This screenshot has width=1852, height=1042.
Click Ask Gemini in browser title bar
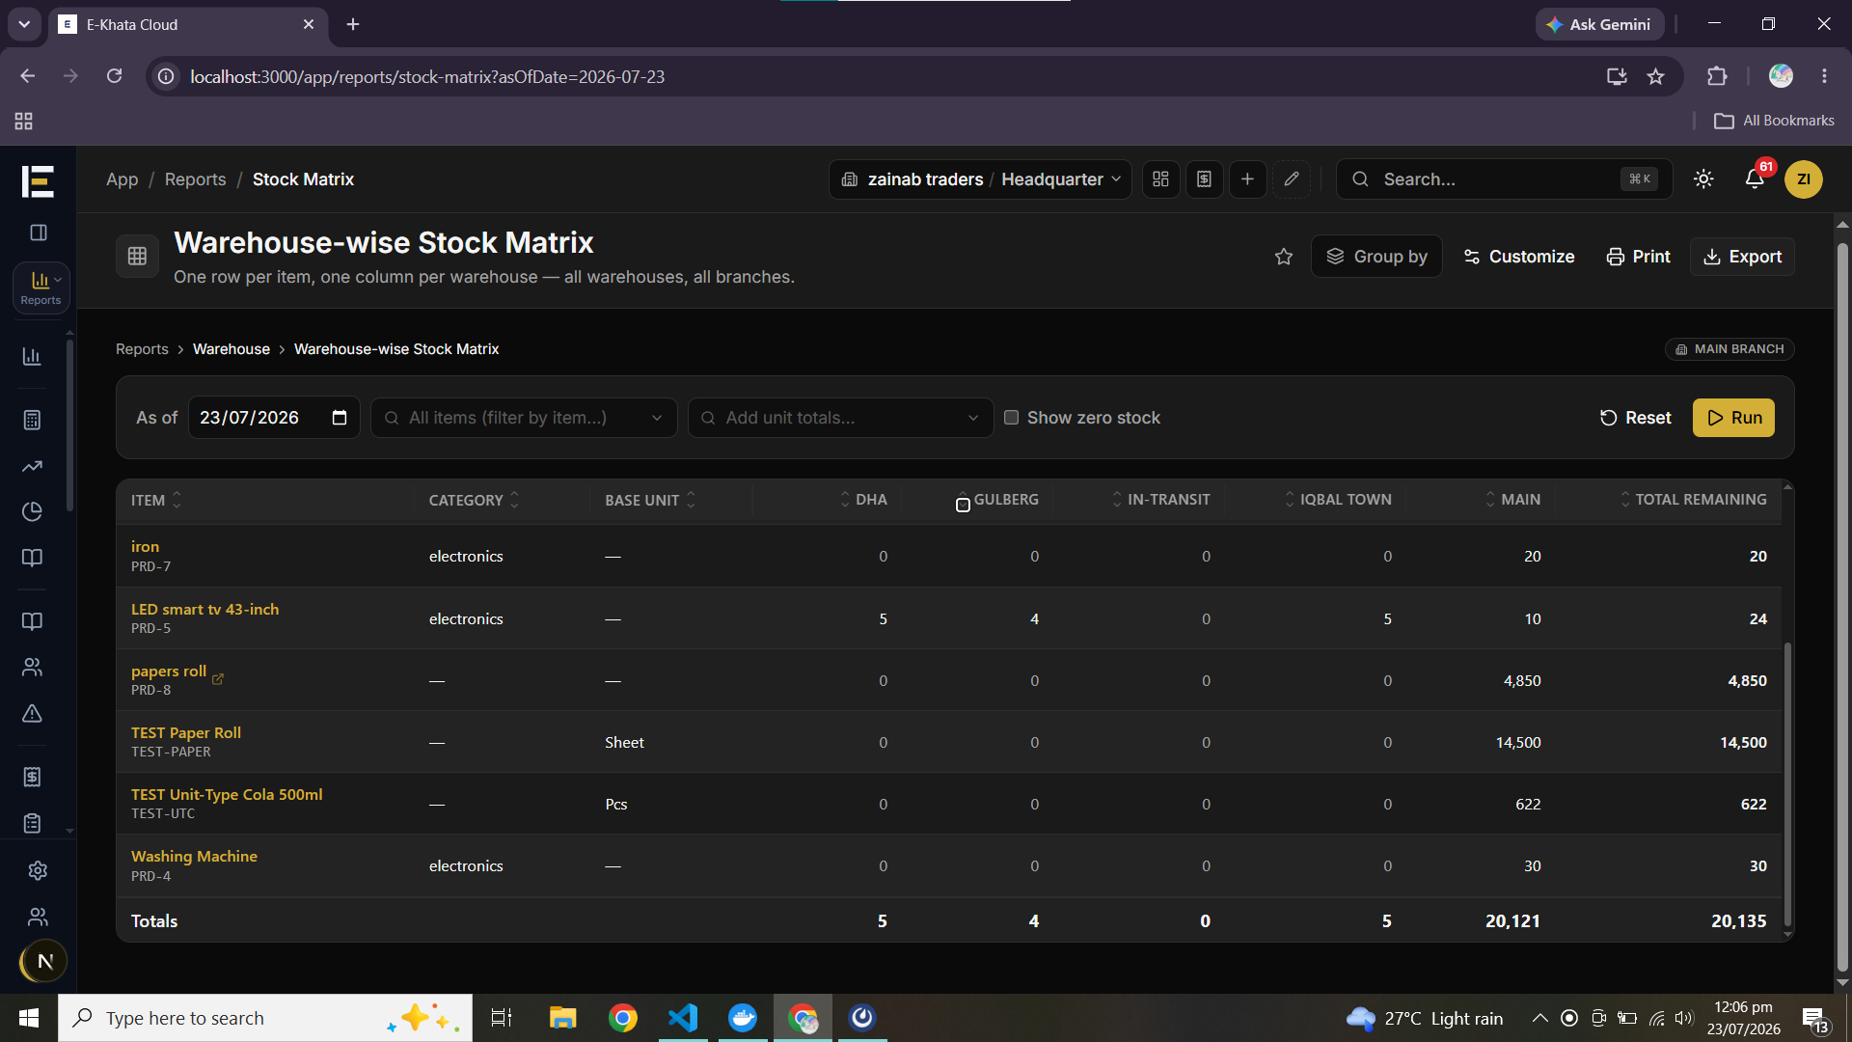1599,24
